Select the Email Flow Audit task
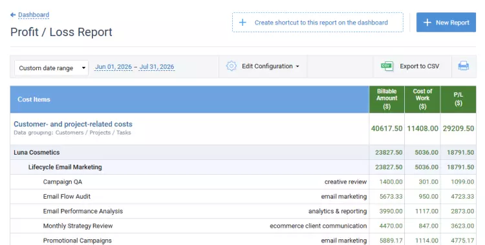Screen dimensions: 485x245 (67, 197)
